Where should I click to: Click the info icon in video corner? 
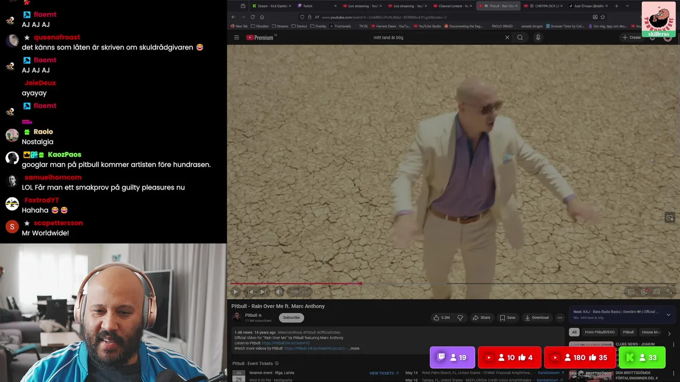(x=672, y=51)
